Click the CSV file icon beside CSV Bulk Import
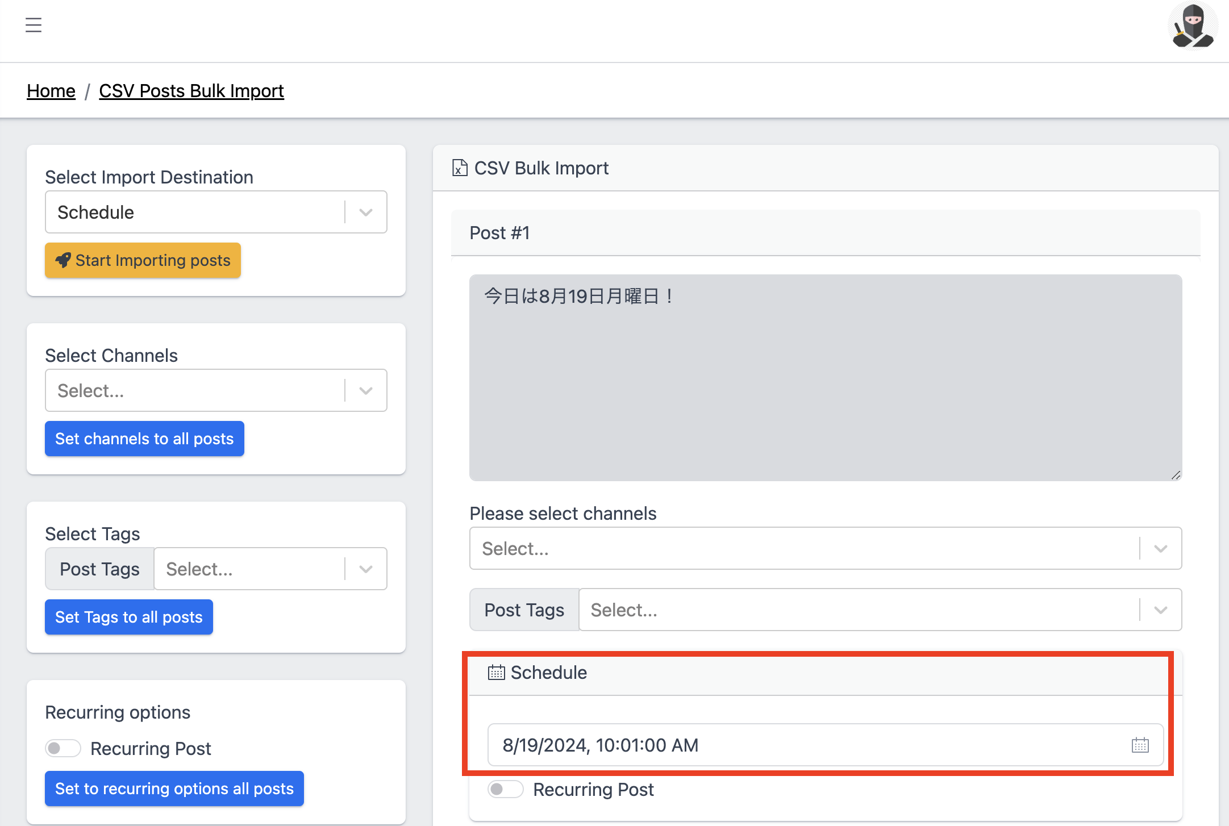The width and height of the screenshot is (1229, 826). click(459, 168)
